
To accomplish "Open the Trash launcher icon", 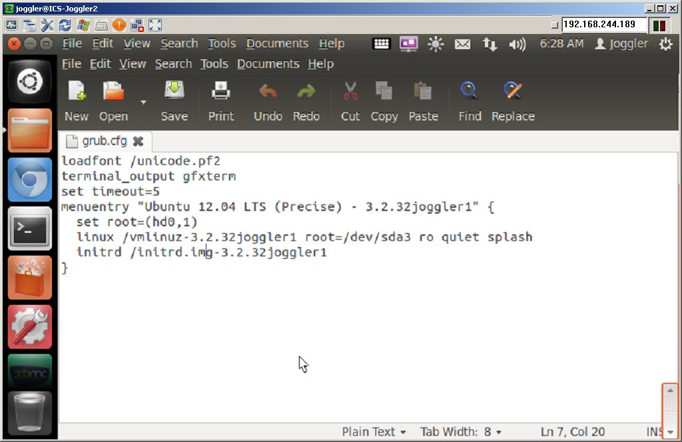I will point(29,413).
